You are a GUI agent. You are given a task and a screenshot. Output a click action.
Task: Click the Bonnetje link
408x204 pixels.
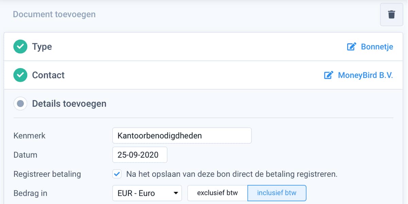(378, 47)
